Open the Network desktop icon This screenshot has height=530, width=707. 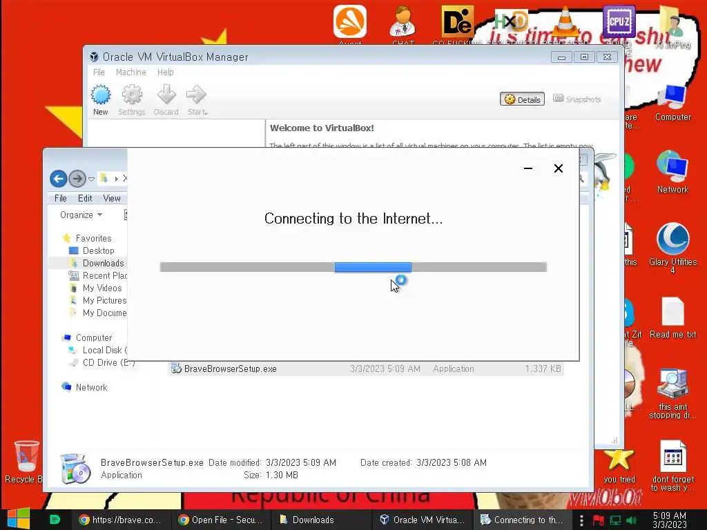(672, 172)
